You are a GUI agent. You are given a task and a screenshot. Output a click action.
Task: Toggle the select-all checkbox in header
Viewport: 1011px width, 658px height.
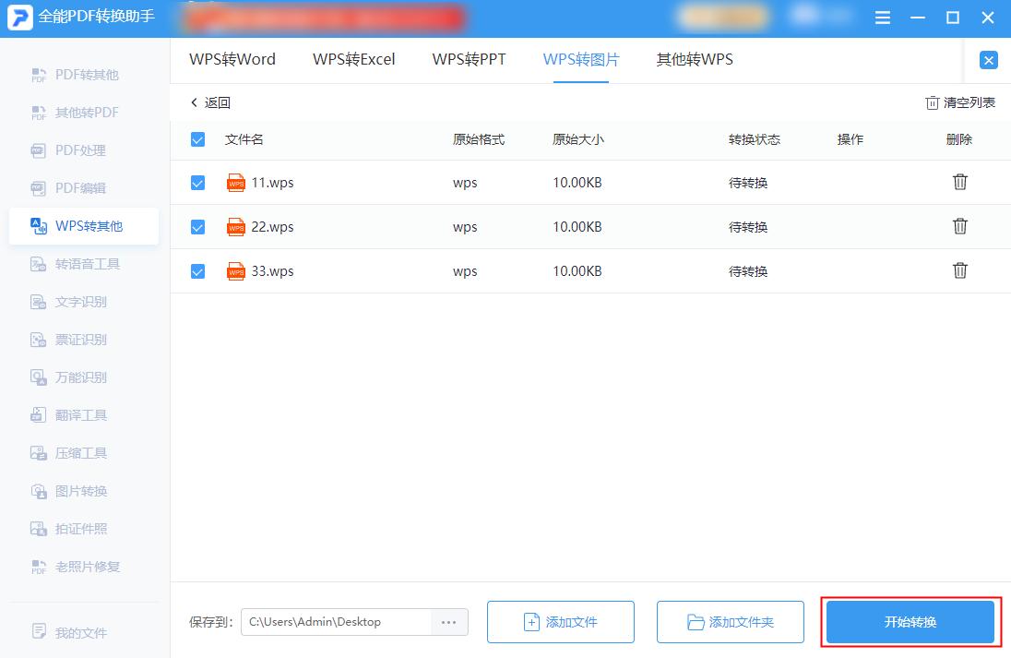click(x=196, y=139)
